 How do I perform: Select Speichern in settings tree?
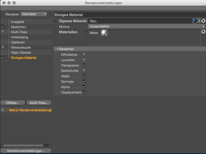tap(19, 27)
